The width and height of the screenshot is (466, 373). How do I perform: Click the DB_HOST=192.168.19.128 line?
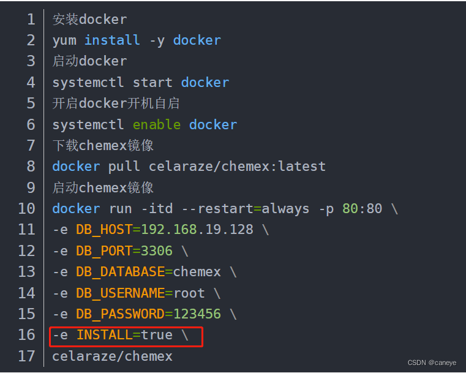(x=160, y=230)
